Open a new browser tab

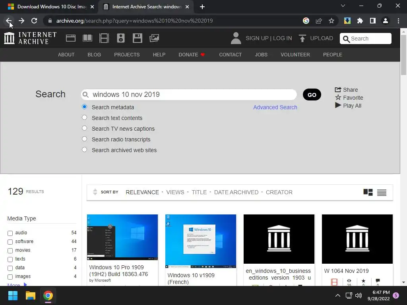tap(202, 7)
